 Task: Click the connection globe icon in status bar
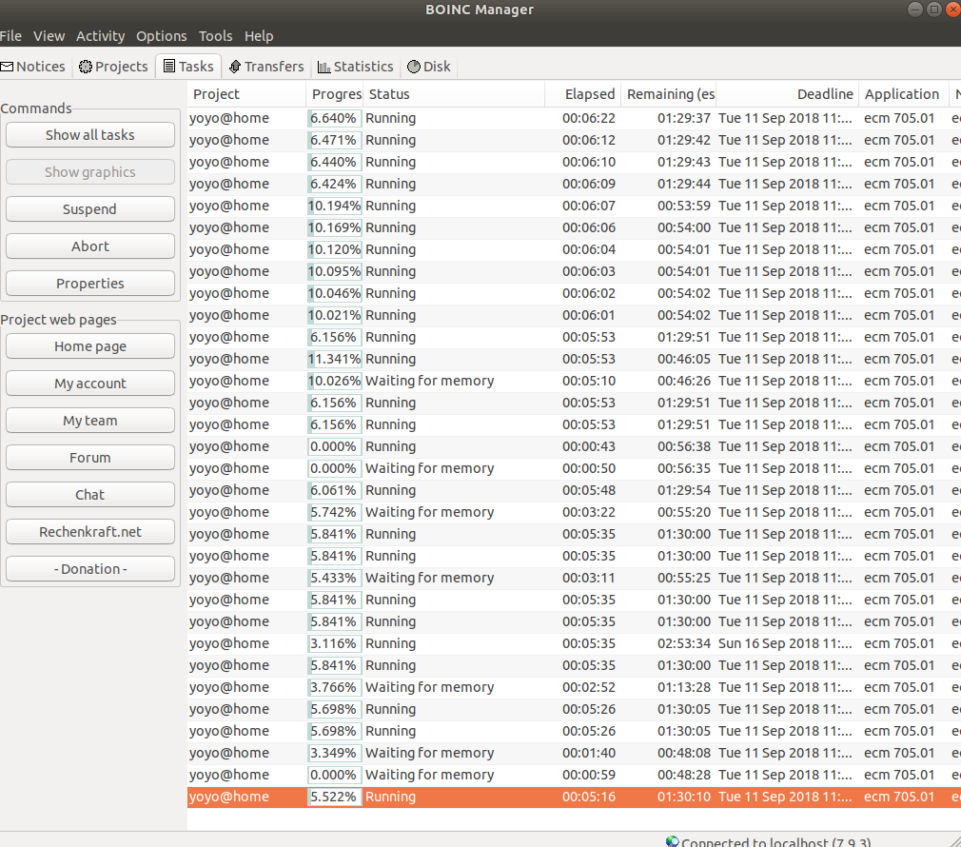pos(673,841)
